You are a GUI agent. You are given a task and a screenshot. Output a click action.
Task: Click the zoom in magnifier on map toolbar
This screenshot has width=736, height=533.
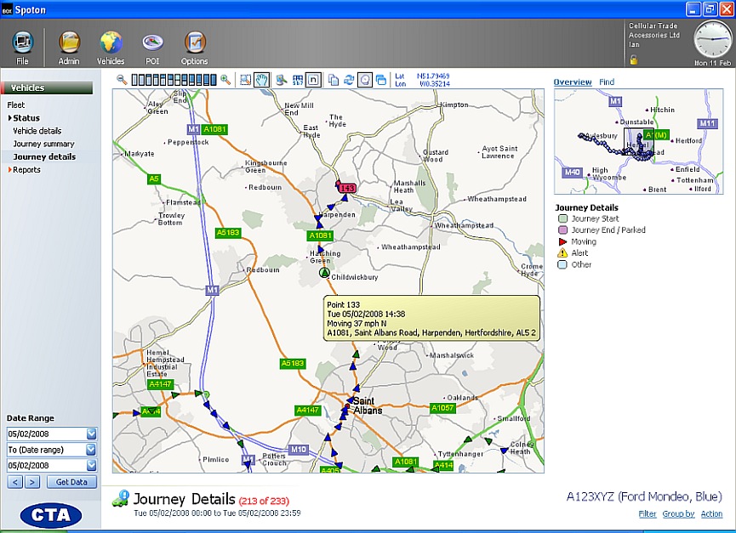(225, 79)
